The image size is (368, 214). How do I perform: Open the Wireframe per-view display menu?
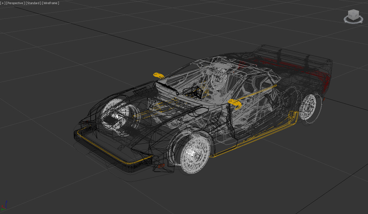click(x=51, y=3)
